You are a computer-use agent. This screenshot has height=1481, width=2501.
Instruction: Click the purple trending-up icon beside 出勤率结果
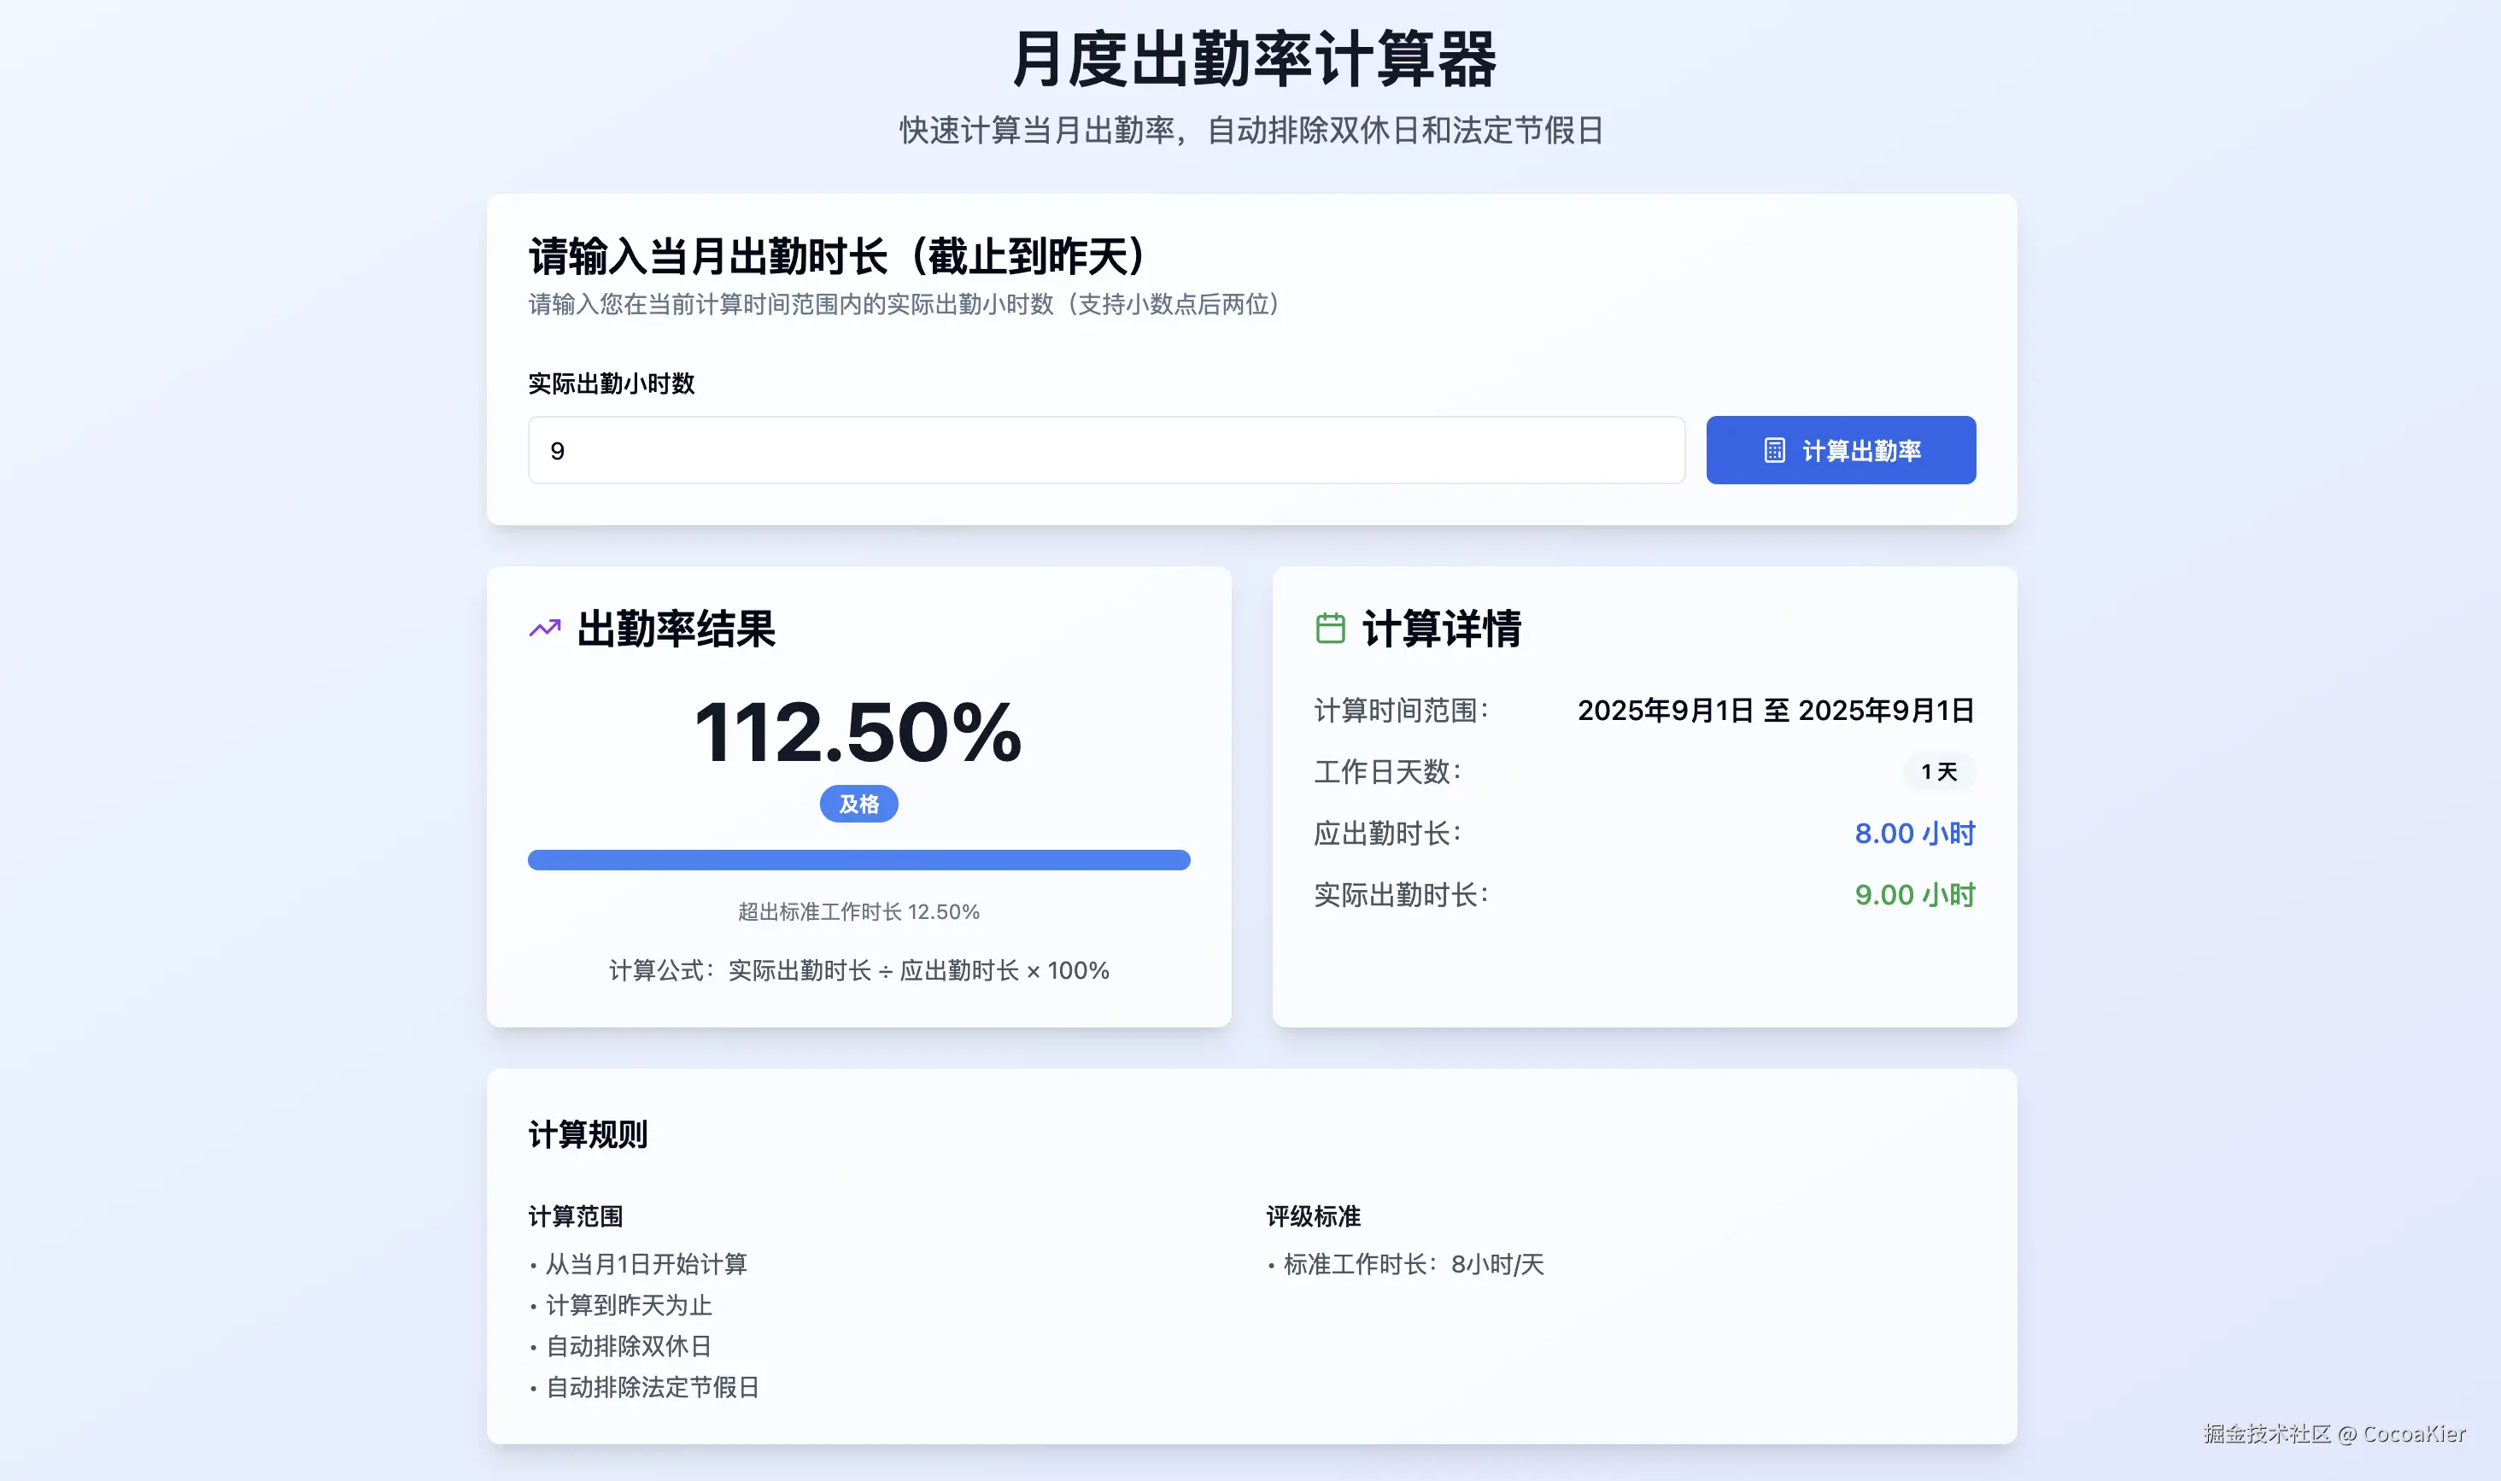(544, 629)
